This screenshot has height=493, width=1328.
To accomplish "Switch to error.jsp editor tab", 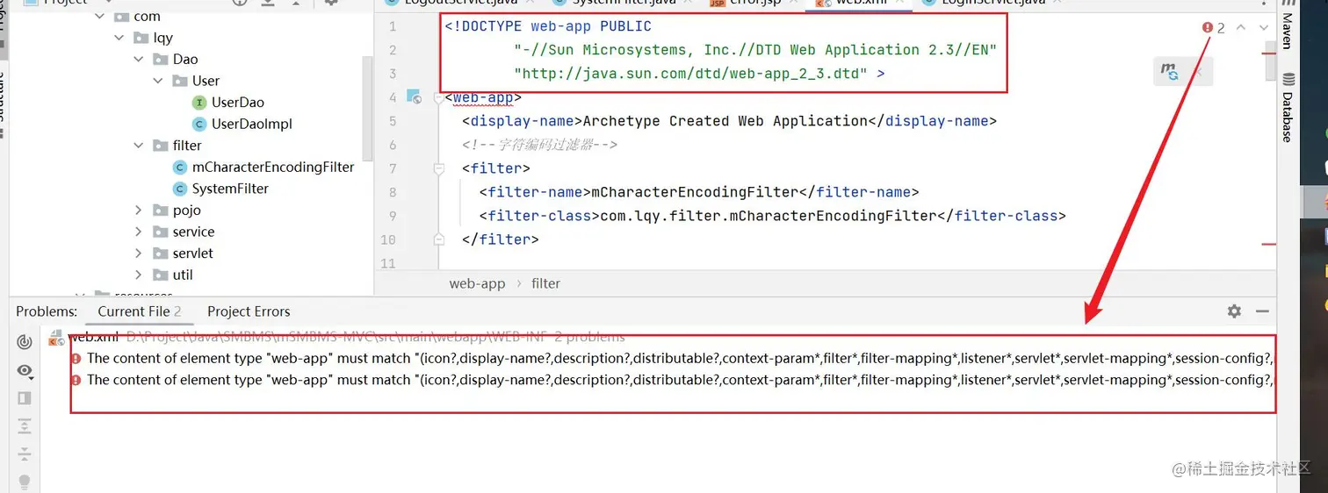I will (744, 3).
